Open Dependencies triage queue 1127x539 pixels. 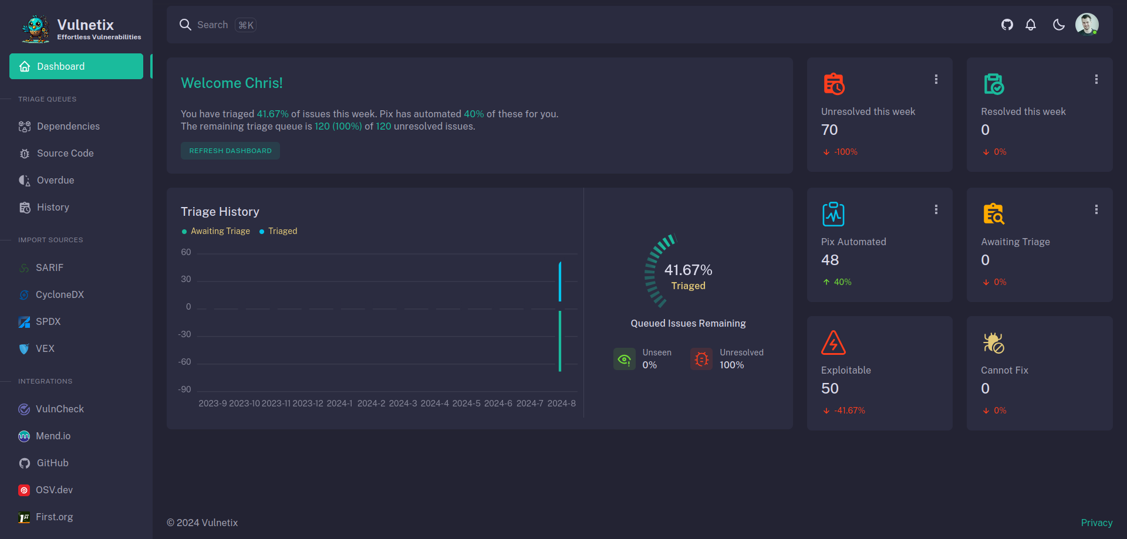[76, 126]
